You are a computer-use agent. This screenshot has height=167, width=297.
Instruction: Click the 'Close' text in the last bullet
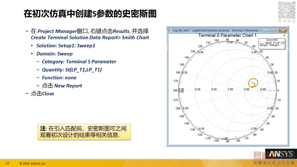click(48, 94)
